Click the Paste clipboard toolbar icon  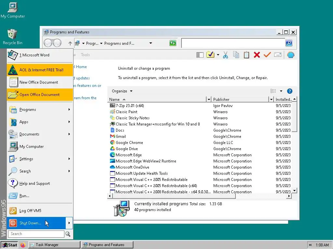[x=246, y=55]
